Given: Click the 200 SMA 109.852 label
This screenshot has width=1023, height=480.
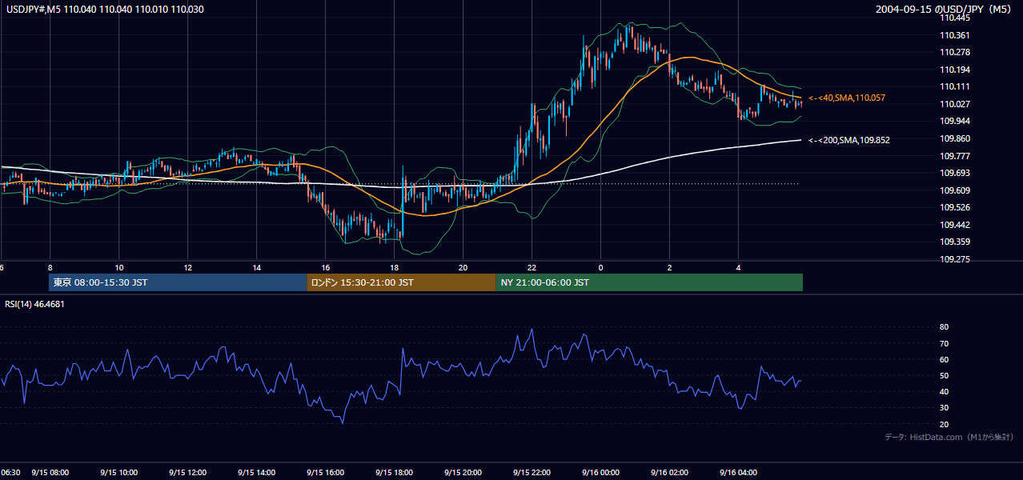Looking at the screenshot, I should click(x=849, y=140).
